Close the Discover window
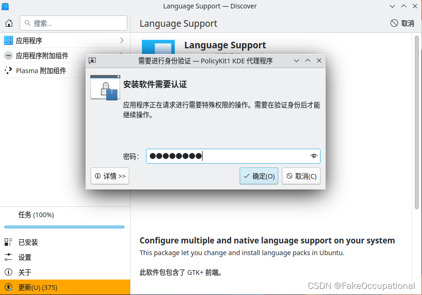The image size is (422, 295). pyautogui.click(x=415, y=6)
